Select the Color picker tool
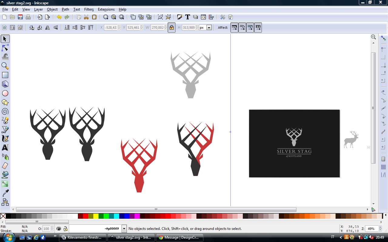The height and width of the screenshot is (242, 388). click(5, 193)
